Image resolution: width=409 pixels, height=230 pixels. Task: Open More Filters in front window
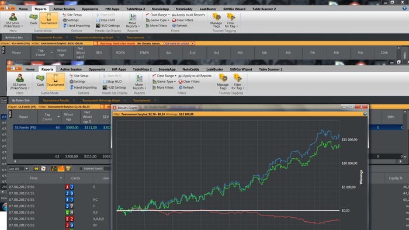click(163, 88)
